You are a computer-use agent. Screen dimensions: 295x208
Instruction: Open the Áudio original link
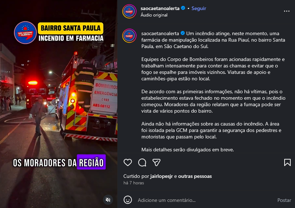click(x=154, y=15)
